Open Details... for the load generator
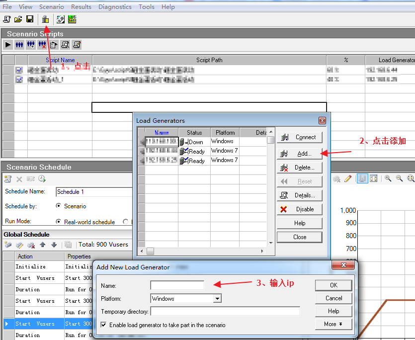This screenshot has height=340, width=415. point(300,195)
